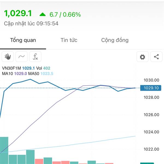The image size is (164, 164).
Task: Tap the share chart icon
Action: click(156, 57)
